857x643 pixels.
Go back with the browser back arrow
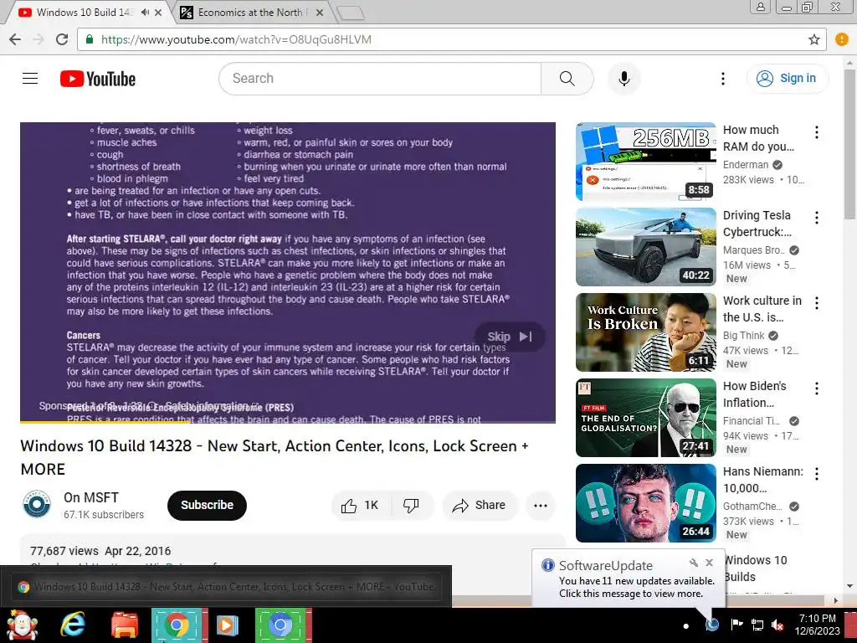[15, 39]
